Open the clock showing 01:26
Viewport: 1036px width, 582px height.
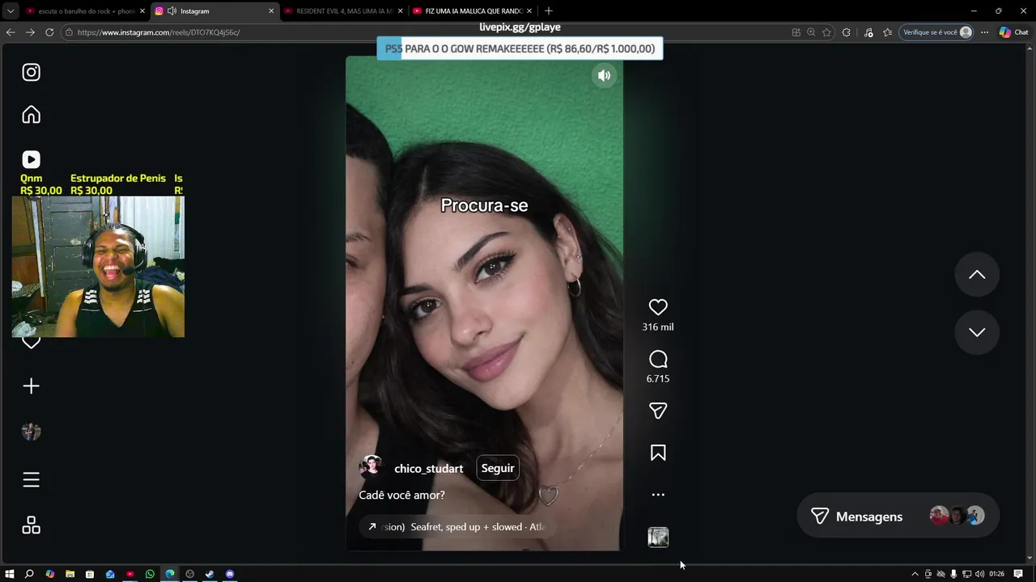coord(996,574)
